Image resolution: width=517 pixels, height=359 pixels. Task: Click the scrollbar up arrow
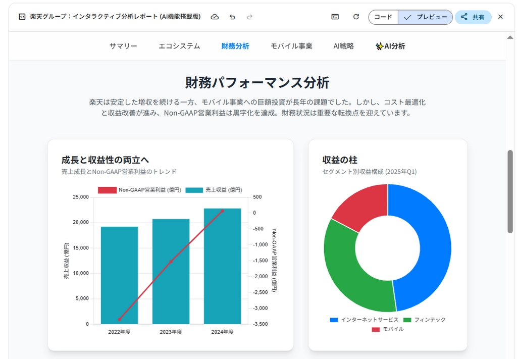pos(510,37)
